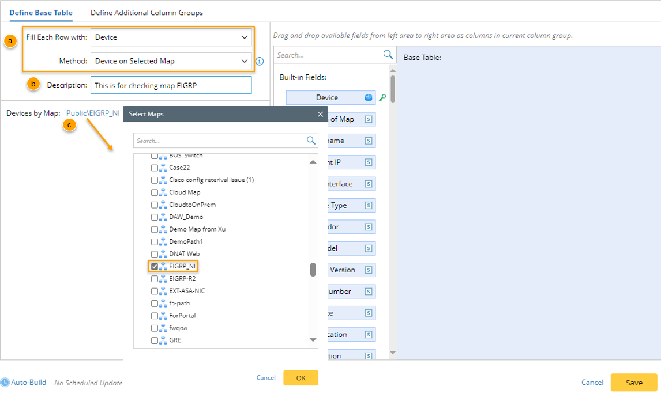Click the map list scroll-down arrow
661x405 pixels.
click(x=313, y=340)
